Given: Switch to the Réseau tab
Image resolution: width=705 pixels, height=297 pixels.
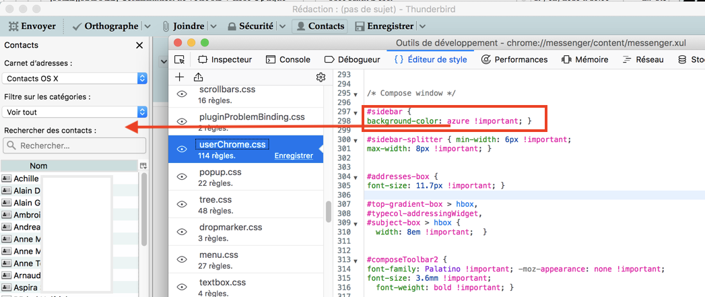Looking at the screenshot, I should [x=643, y=59].
